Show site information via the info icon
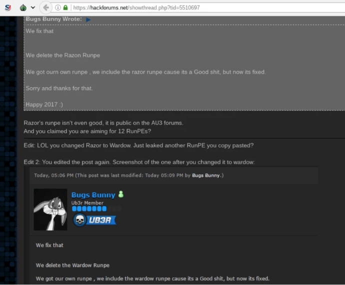345x285 pixels. (x=58, y=8)
